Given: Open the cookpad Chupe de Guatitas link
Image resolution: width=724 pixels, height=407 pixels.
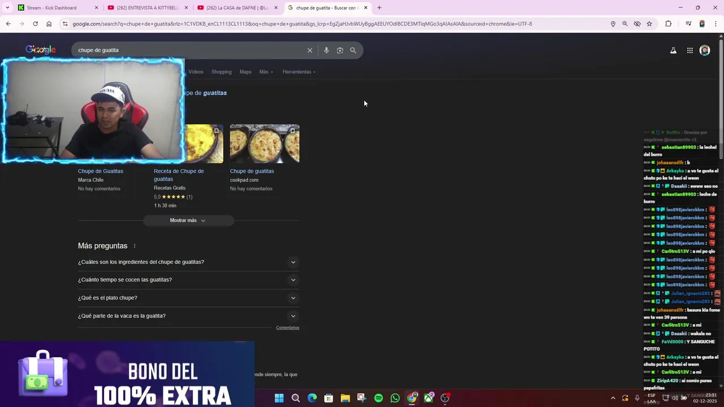Looking at the screenshot, I should 252,171.
